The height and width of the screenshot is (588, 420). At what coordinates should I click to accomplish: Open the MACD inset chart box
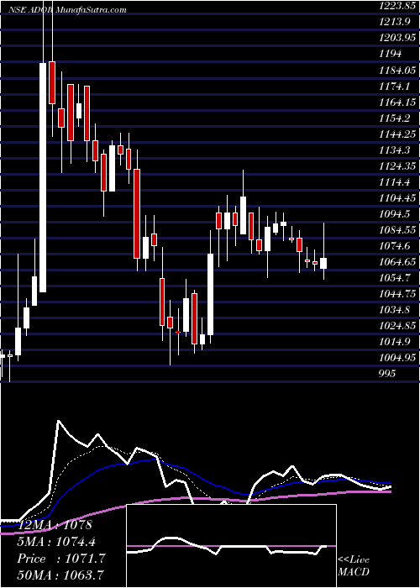(x=231, y=546)
